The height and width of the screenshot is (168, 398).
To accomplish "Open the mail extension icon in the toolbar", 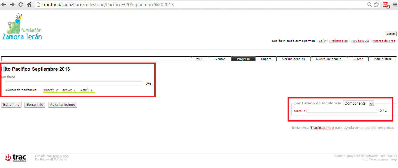I will pos(386,5).
